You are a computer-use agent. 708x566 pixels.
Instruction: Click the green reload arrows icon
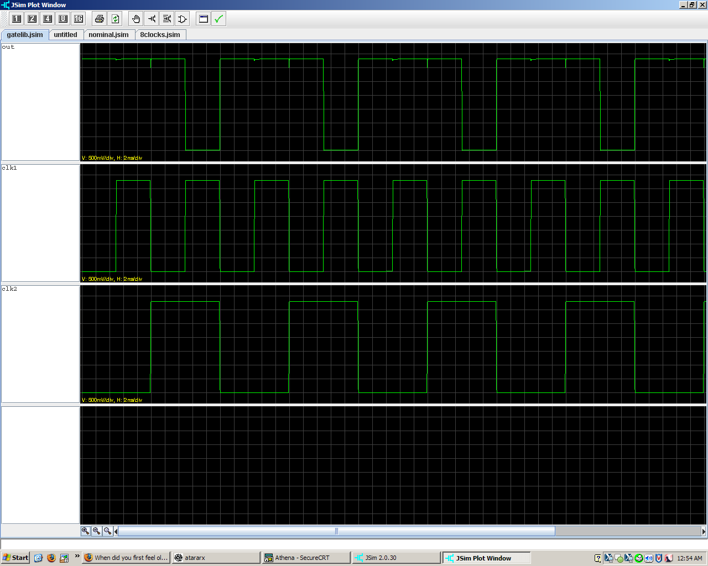pyautogui.click(x=115, y=19)
